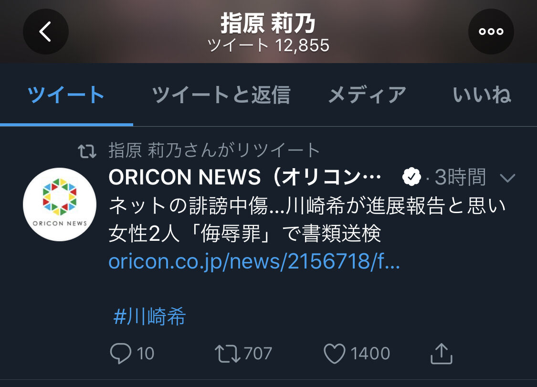Image resolution: width=537 pixels, height=387 pixels.
Task: Click the 指原 莉乃 profile header title
Action: 268,23
